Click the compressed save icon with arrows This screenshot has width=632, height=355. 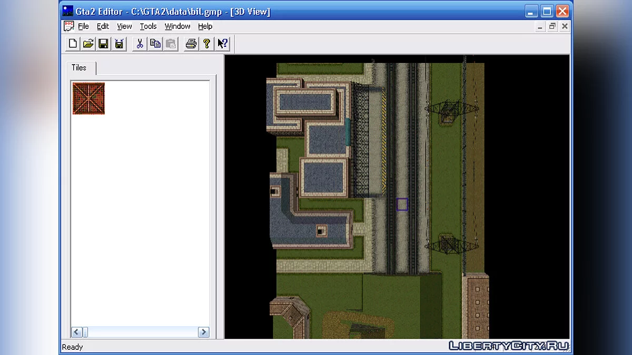119,44
